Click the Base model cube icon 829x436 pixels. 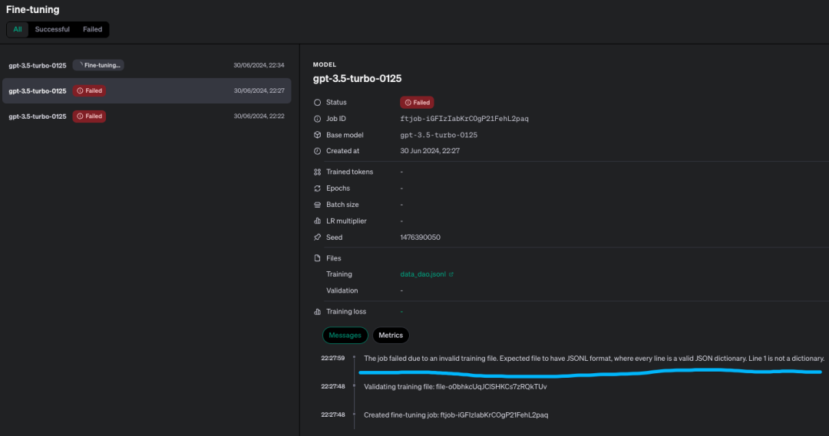tap(318, 135)
